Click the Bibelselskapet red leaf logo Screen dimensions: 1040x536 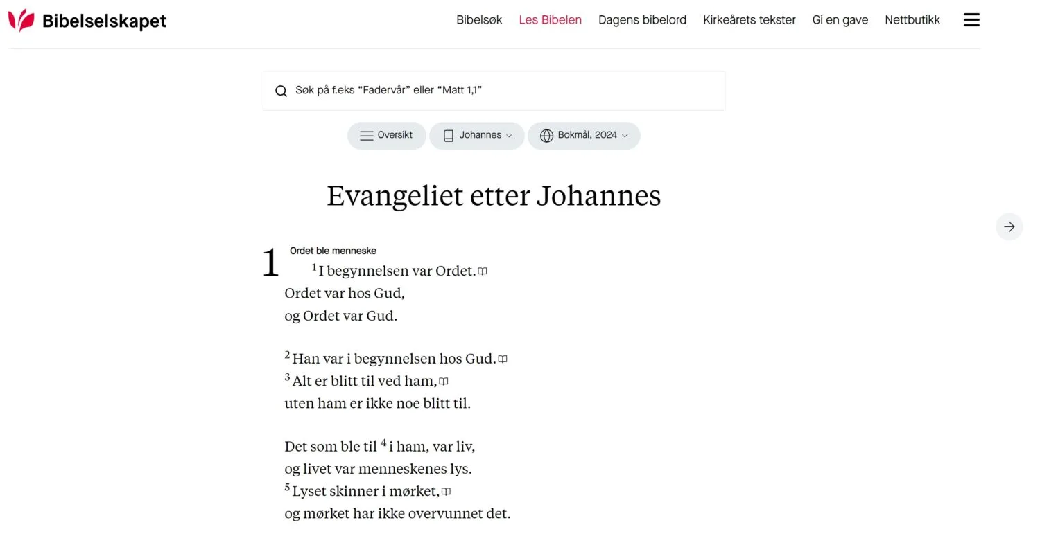tap(21, 21)
